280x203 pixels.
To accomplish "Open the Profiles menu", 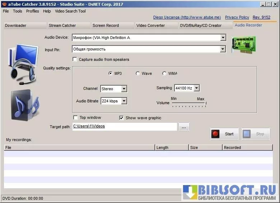I will coord(33,11).
